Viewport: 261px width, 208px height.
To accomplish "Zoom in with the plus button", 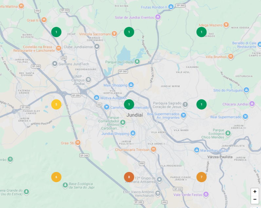I will (x=255, y=192).
